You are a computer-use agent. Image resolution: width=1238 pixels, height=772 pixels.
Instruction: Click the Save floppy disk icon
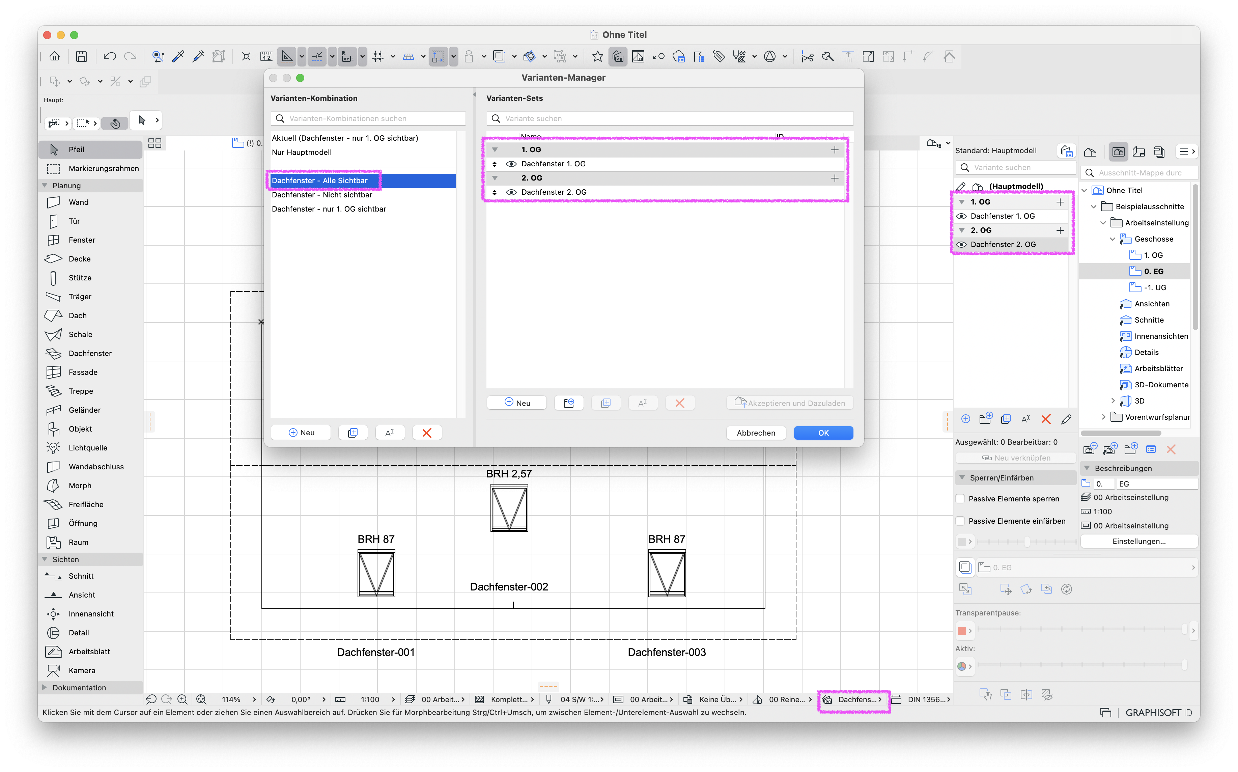tap(82, 57)
